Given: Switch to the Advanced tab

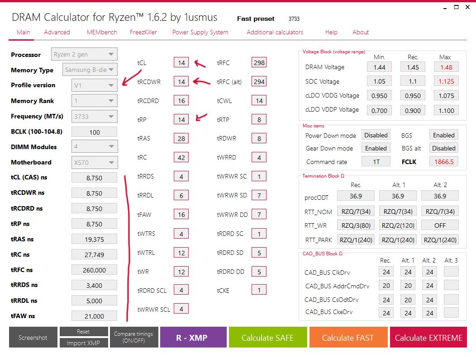Looking at the screenshot, I should (x=57, y=32).
